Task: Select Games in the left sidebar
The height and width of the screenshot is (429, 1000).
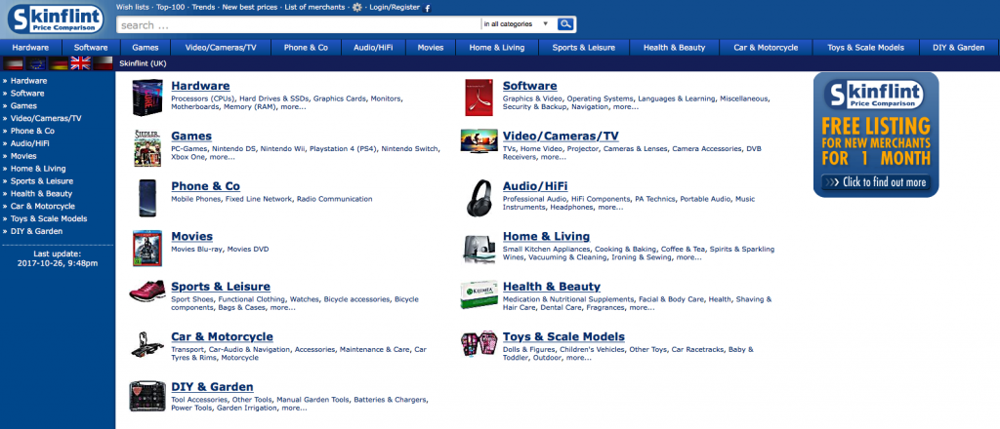Action: [x=23, y=105]
